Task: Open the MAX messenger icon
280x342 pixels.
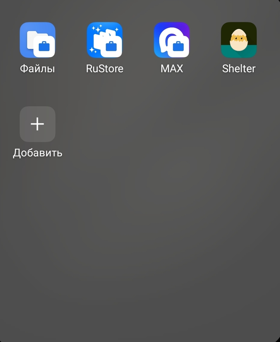Action: tap(172, 40)
